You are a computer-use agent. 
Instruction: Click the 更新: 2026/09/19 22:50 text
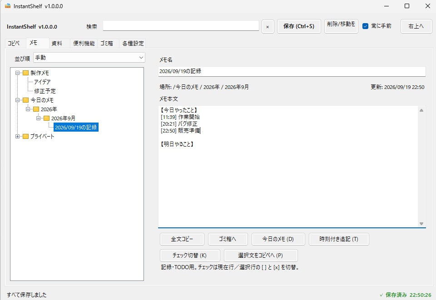(398, 87)
